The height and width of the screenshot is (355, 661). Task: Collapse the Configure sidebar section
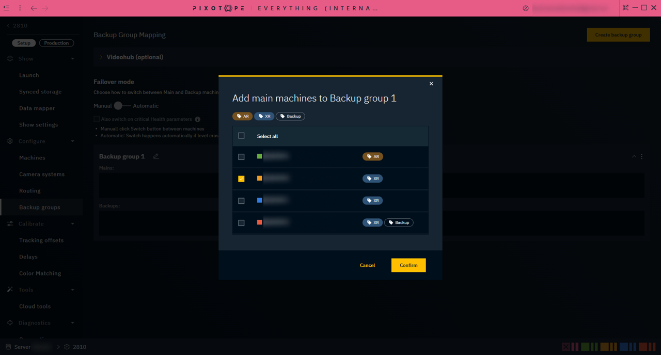(72, 141)
